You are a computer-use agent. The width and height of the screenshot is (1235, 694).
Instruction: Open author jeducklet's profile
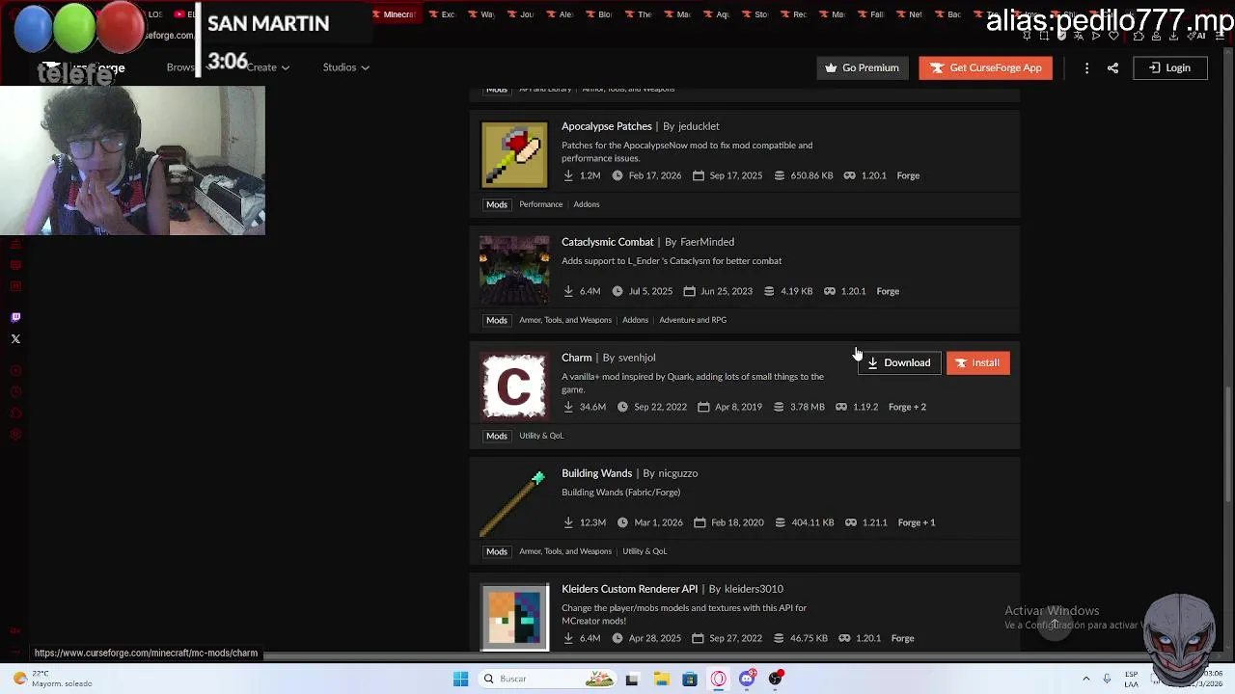pyautogui.click(x=699, y=126)
